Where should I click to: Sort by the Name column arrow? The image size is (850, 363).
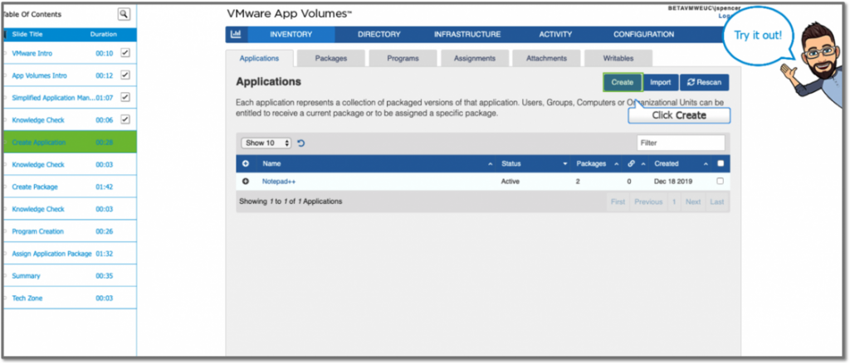[x=490, y=164]
